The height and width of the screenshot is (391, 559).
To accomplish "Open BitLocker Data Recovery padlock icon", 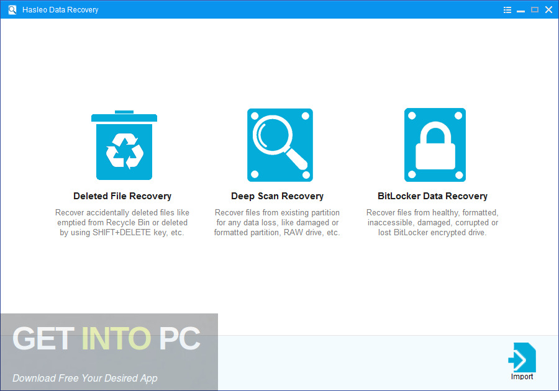I will [x=435, y=145].
